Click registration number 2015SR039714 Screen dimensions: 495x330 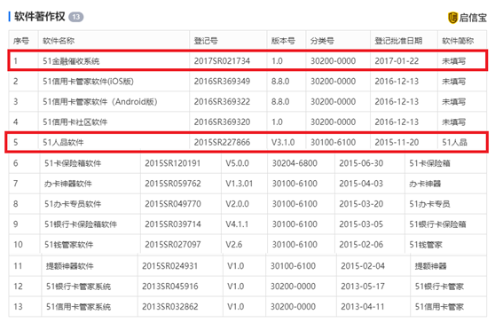[x=173, y=224]
